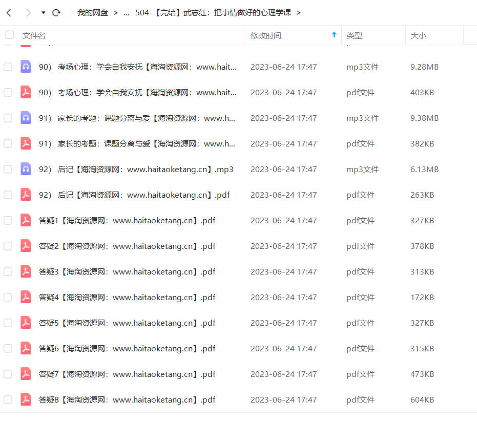477x422 pixels.
Task: Open the 504-【完结】武志红 breadcrumb folder
Action: click(x=213, y=13)
